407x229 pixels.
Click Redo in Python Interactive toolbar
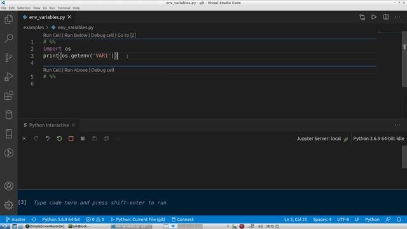coord(36,139)
